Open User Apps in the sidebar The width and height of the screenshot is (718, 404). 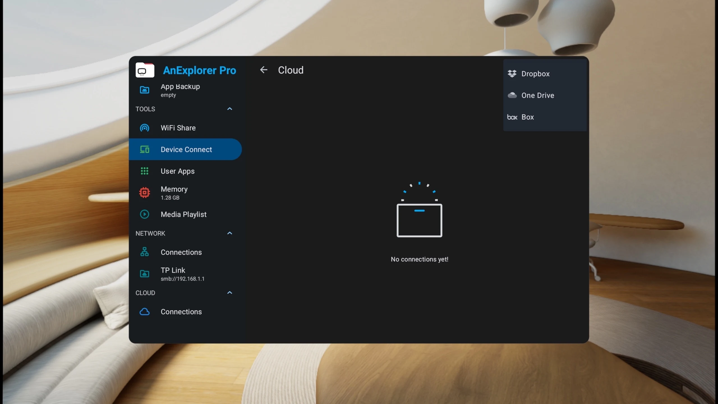tap(185, 171)
